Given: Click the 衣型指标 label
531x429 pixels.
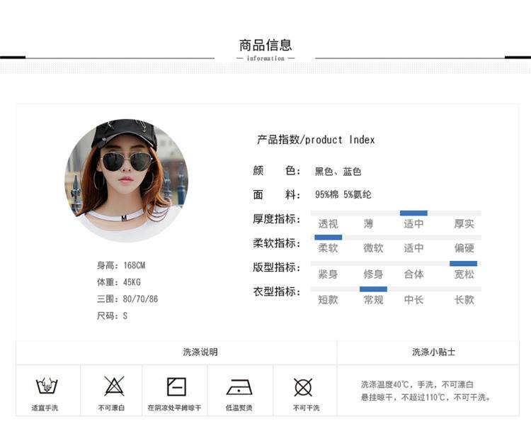Looking at the screenshot, I should (x=276, y=291).
